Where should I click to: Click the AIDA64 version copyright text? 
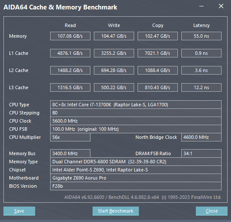(143, 197)
